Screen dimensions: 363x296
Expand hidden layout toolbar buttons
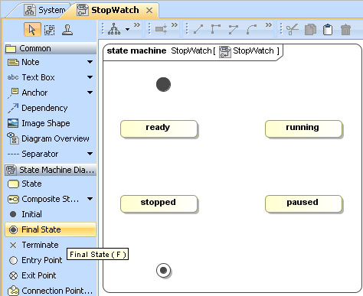coord(137,25)
